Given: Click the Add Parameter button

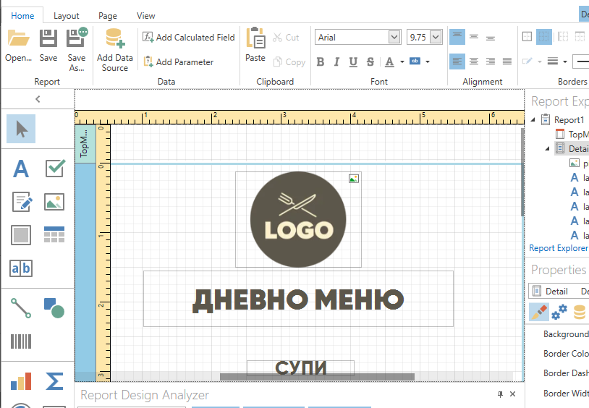Looking at the screenshot, I should pos(178,62).
